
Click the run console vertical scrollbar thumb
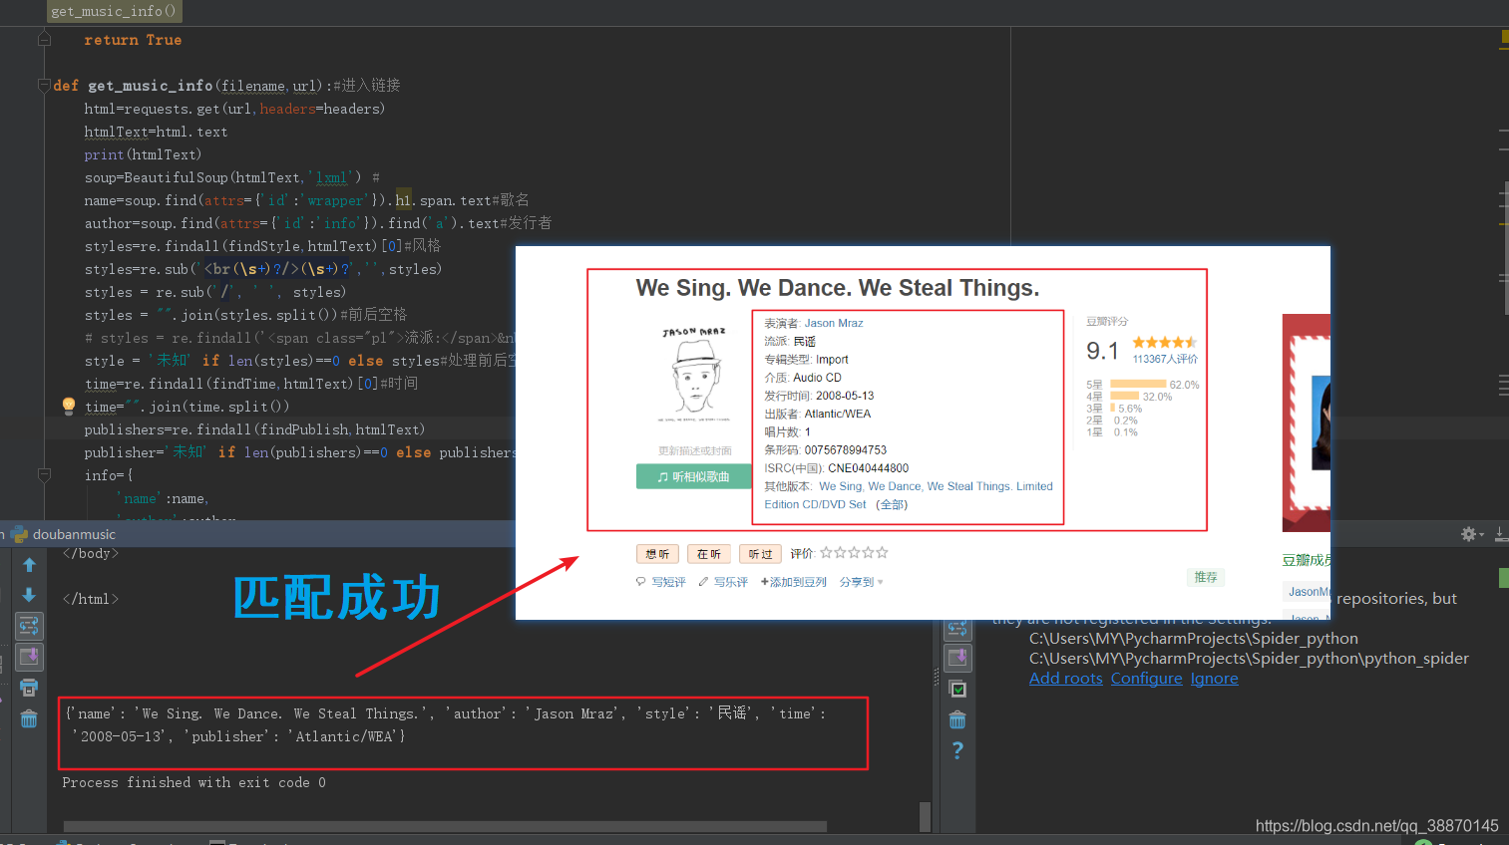pyautogui.click(x=925, y=816)
